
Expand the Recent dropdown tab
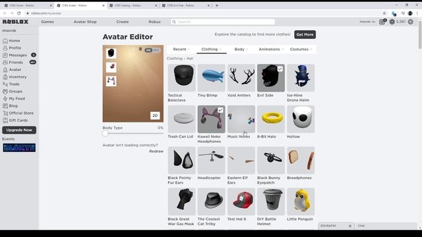click(x=181, y=49)
